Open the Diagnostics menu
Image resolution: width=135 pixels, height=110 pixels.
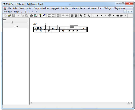click(x=119, y=8)
